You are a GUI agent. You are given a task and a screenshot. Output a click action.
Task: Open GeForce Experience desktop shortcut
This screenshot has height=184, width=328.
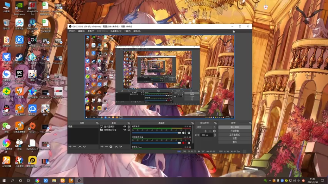coord(19,9)
